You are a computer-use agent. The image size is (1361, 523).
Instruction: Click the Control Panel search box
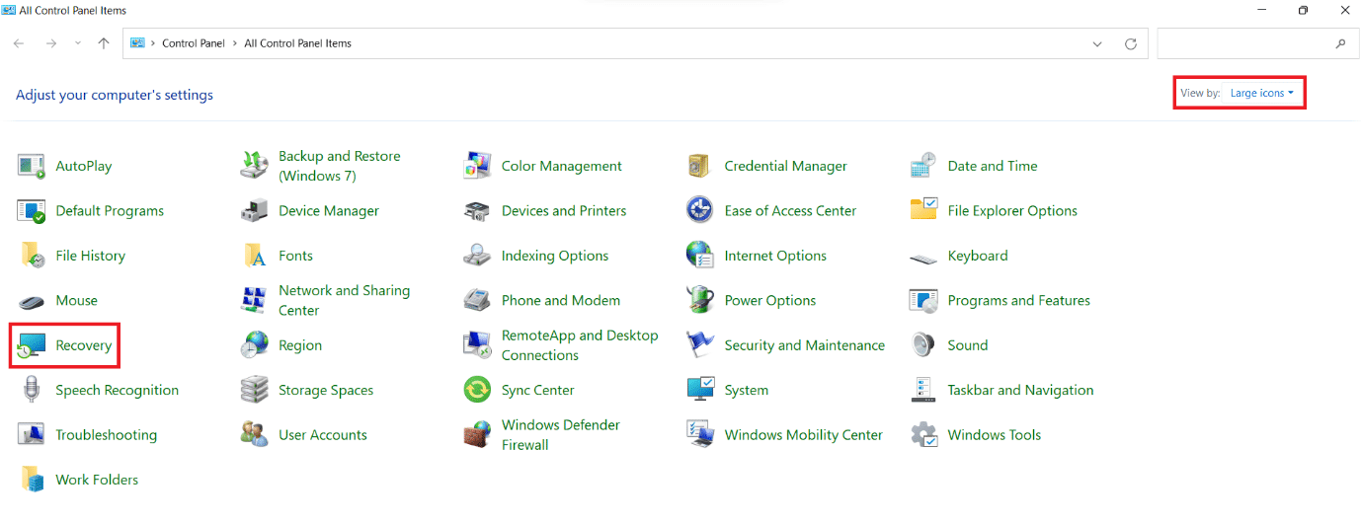pyautogui.click(x=1244, y=43)
